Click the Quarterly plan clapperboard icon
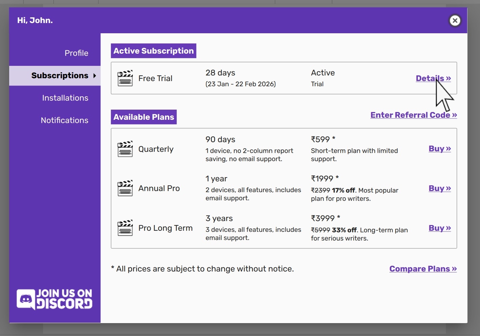 125,149
